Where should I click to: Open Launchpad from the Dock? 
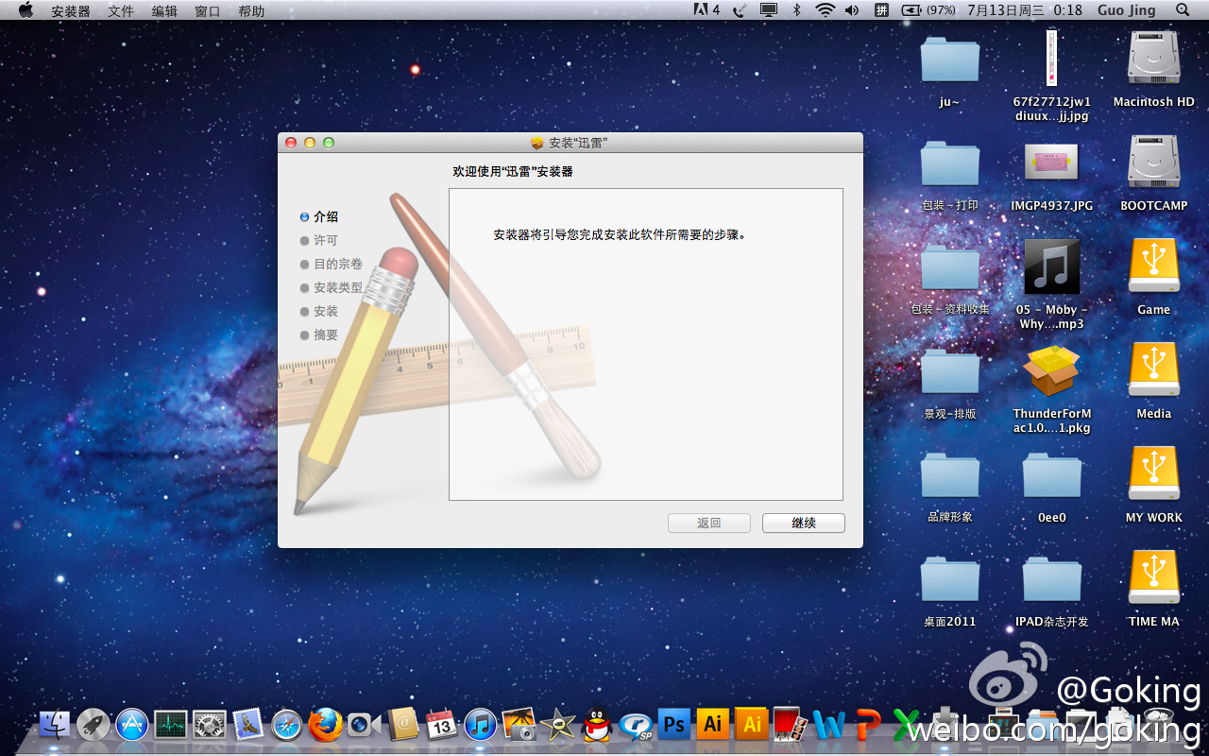(94, 725)
